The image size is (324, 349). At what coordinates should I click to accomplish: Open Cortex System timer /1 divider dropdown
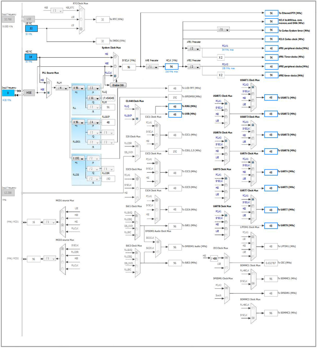click(223, 29)
